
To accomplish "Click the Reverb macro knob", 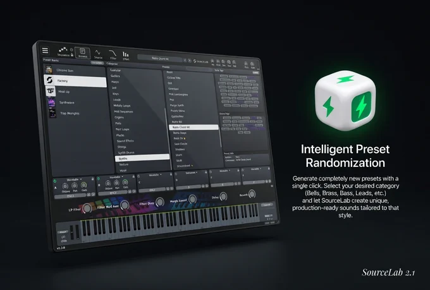I will pyautogui.click(x=252, y=194).
